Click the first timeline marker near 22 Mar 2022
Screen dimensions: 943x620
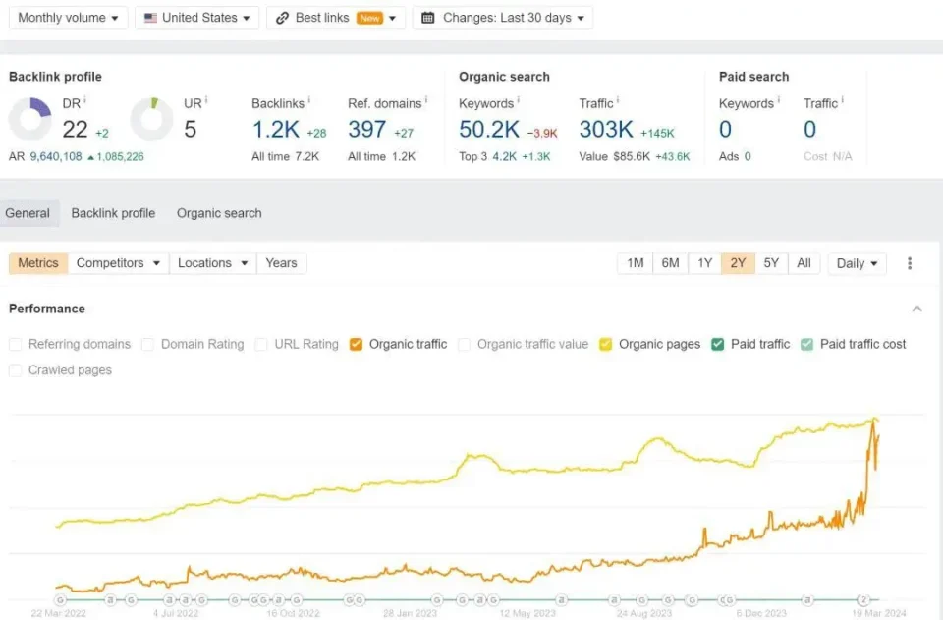[x=60, y=599]
